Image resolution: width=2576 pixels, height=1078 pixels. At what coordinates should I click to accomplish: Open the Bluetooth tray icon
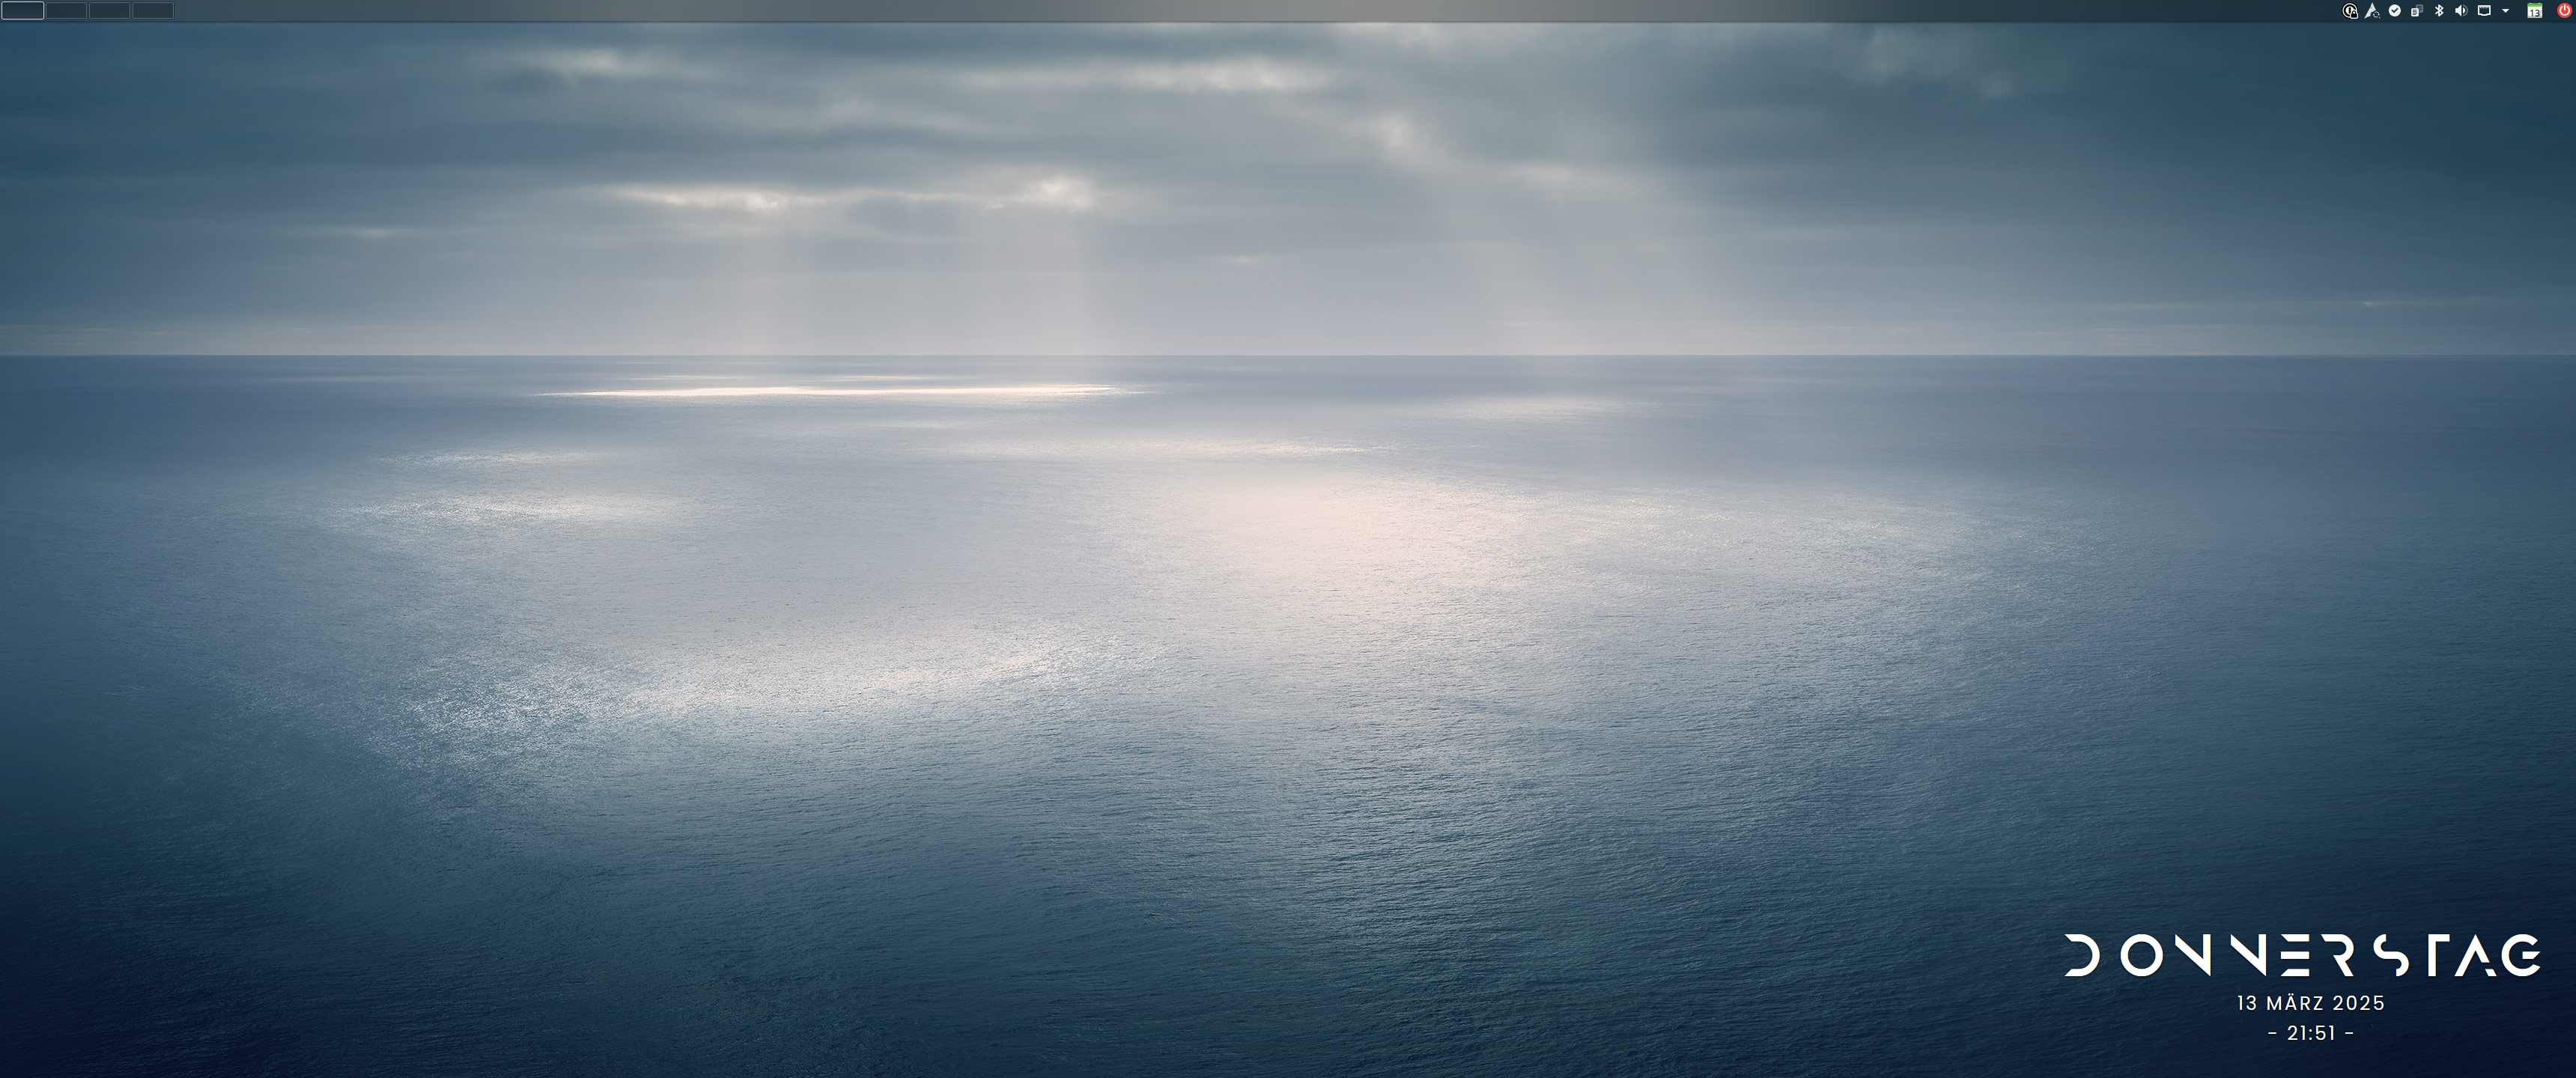tap(2439, 11)
